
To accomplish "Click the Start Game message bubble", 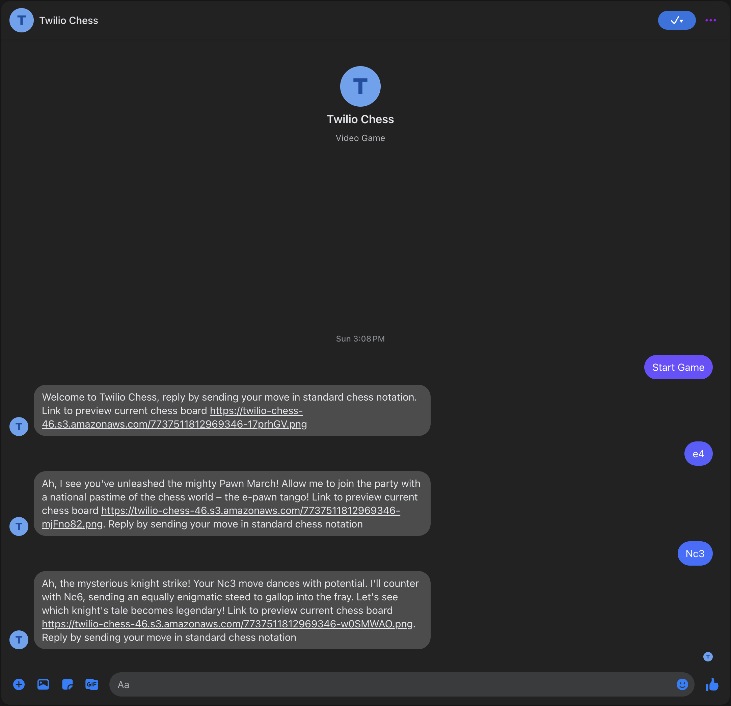I will 678,368.
